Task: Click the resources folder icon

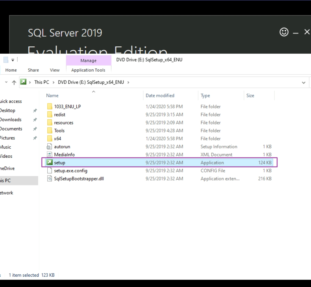Action: [49, 123]
